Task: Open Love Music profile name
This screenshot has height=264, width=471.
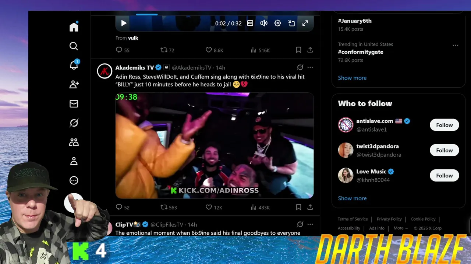Action: click(371, 171)
